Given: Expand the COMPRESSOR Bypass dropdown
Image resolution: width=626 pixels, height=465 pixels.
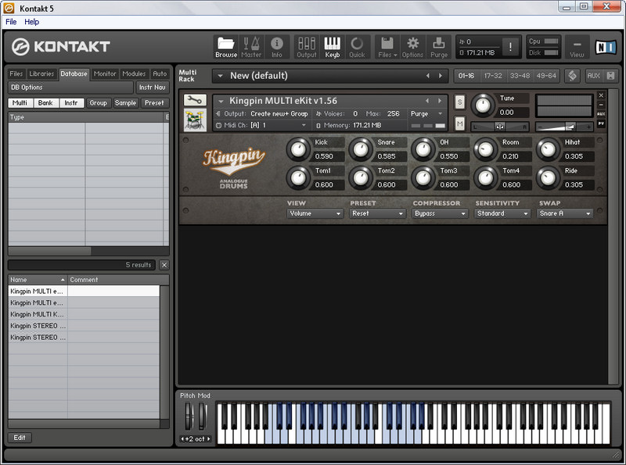Looking at the screenshot, I should 440,213.
